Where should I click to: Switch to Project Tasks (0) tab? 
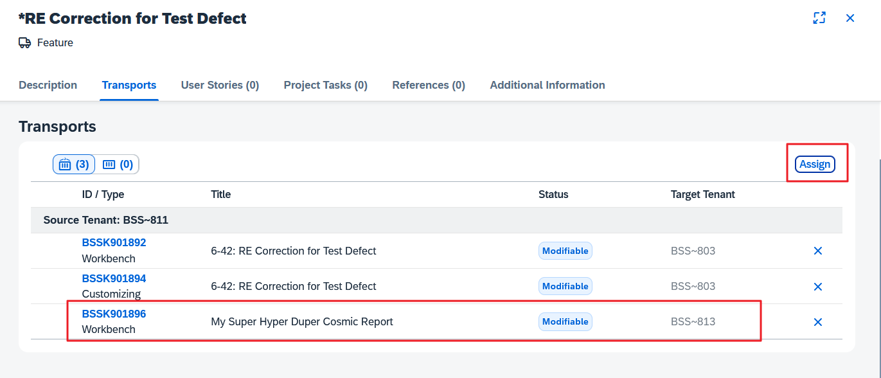click(326, 85)
